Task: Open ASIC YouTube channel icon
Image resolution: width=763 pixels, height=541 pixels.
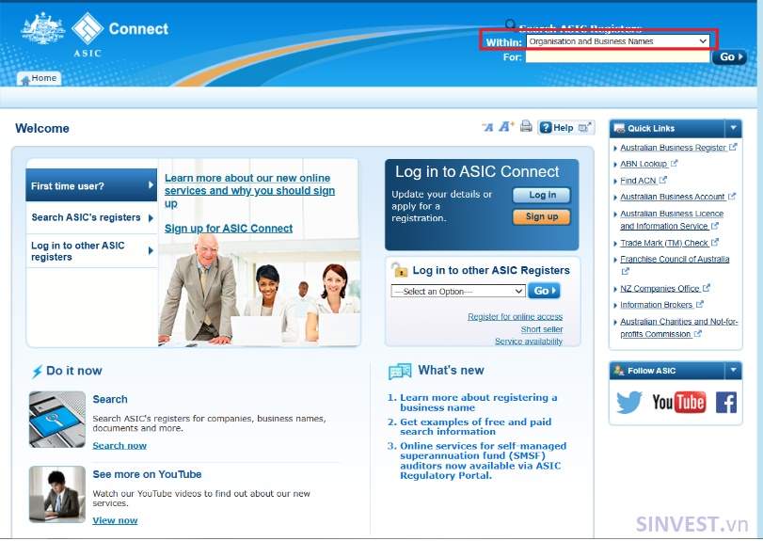Action: [x=679, y=403]
